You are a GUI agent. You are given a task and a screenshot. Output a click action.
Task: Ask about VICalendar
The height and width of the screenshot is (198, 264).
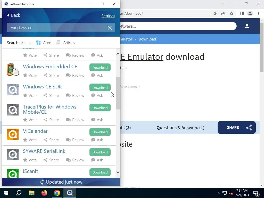[97, 140]
